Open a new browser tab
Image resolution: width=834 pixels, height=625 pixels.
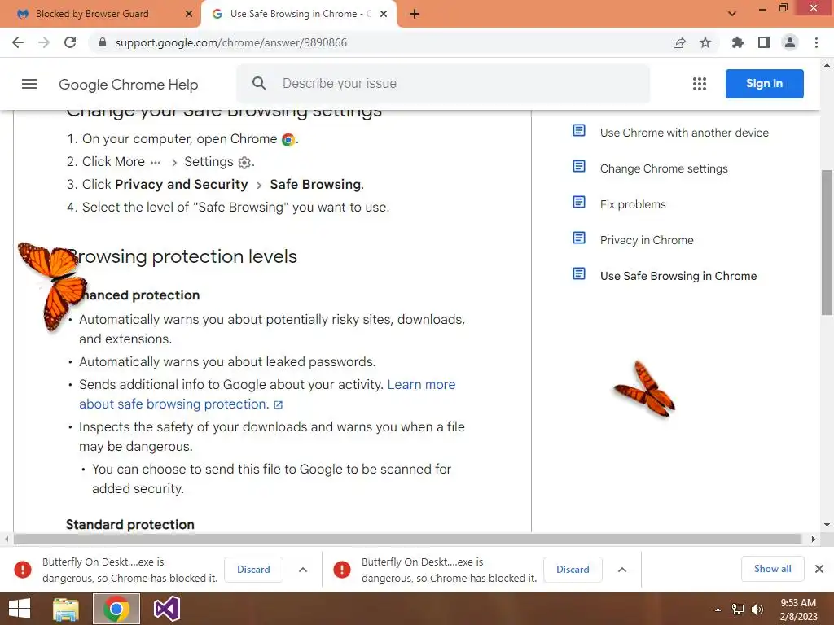(x=415, y=14)
